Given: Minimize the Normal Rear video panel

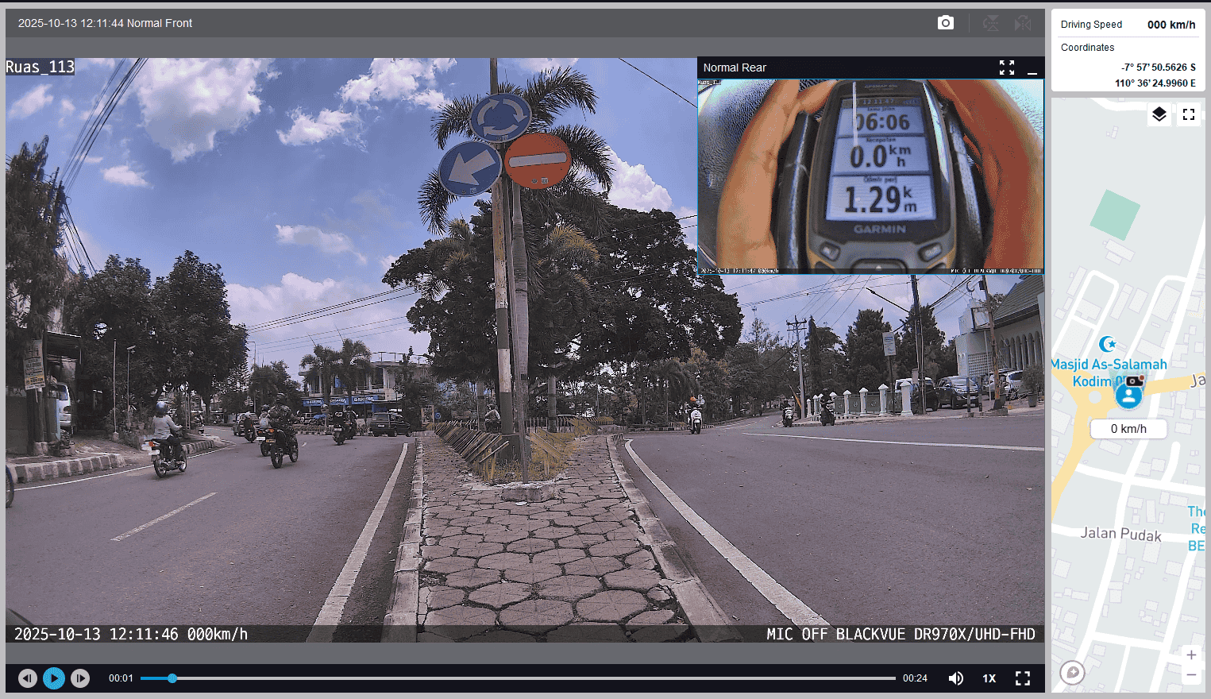Looking at the screenshot, I should point(1032,68).
